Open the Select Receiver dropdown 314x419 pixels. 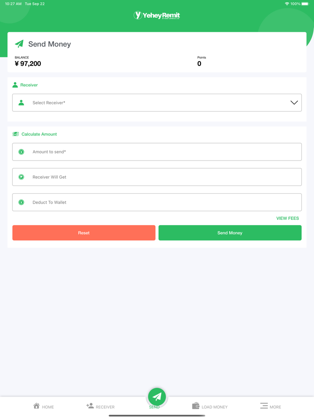[x=157, y=103]
